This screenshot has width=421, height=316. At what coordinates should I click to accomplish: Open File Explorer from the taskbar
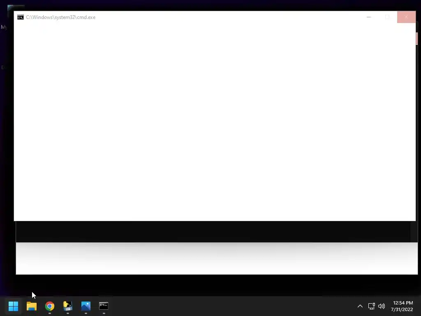point(32,306)
